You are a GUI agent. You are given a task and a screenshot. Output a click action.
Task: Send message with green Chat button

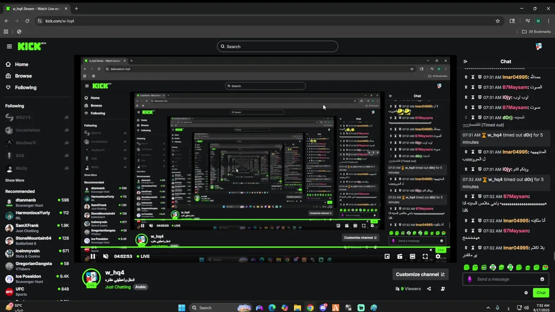tap(541, 293)
